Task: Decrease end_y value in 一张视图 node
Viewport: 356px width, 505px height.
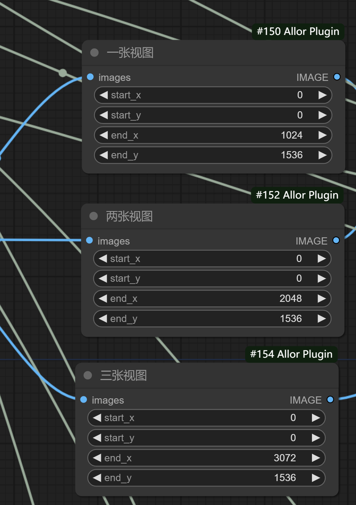Action: point(104,155)
